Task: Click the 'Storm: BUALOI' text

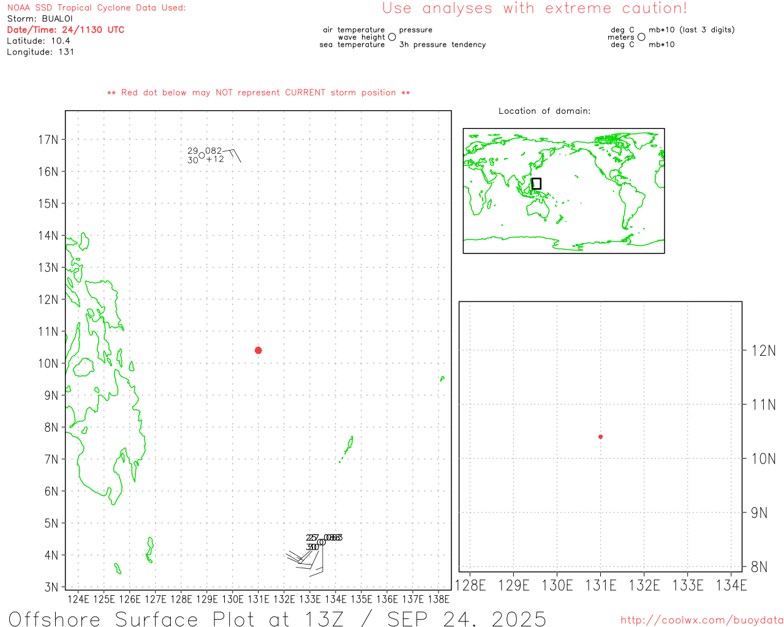Action: click(40, 19)
